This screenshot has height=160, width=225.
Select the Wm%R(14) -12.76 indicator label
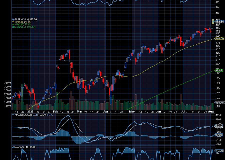click(x=25, y=147)
